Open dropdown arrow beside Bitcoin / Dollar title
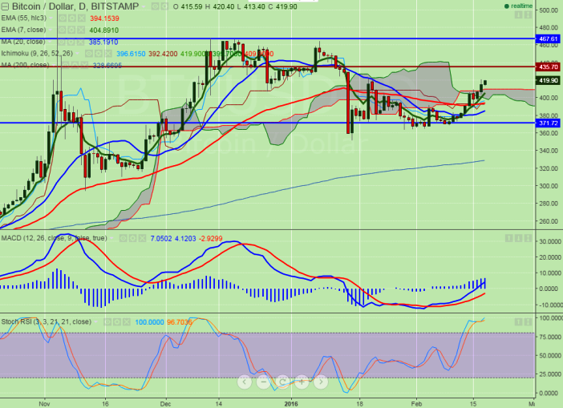 click(x=144, y=7)
